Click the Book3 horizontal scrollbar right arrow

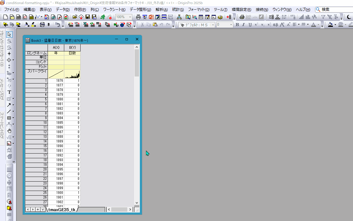click(x=130, y=210)
